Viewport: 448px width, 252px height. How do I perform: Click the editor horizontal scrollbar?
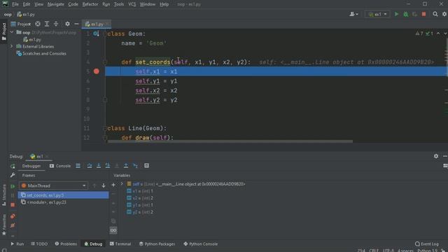(230, 141)
